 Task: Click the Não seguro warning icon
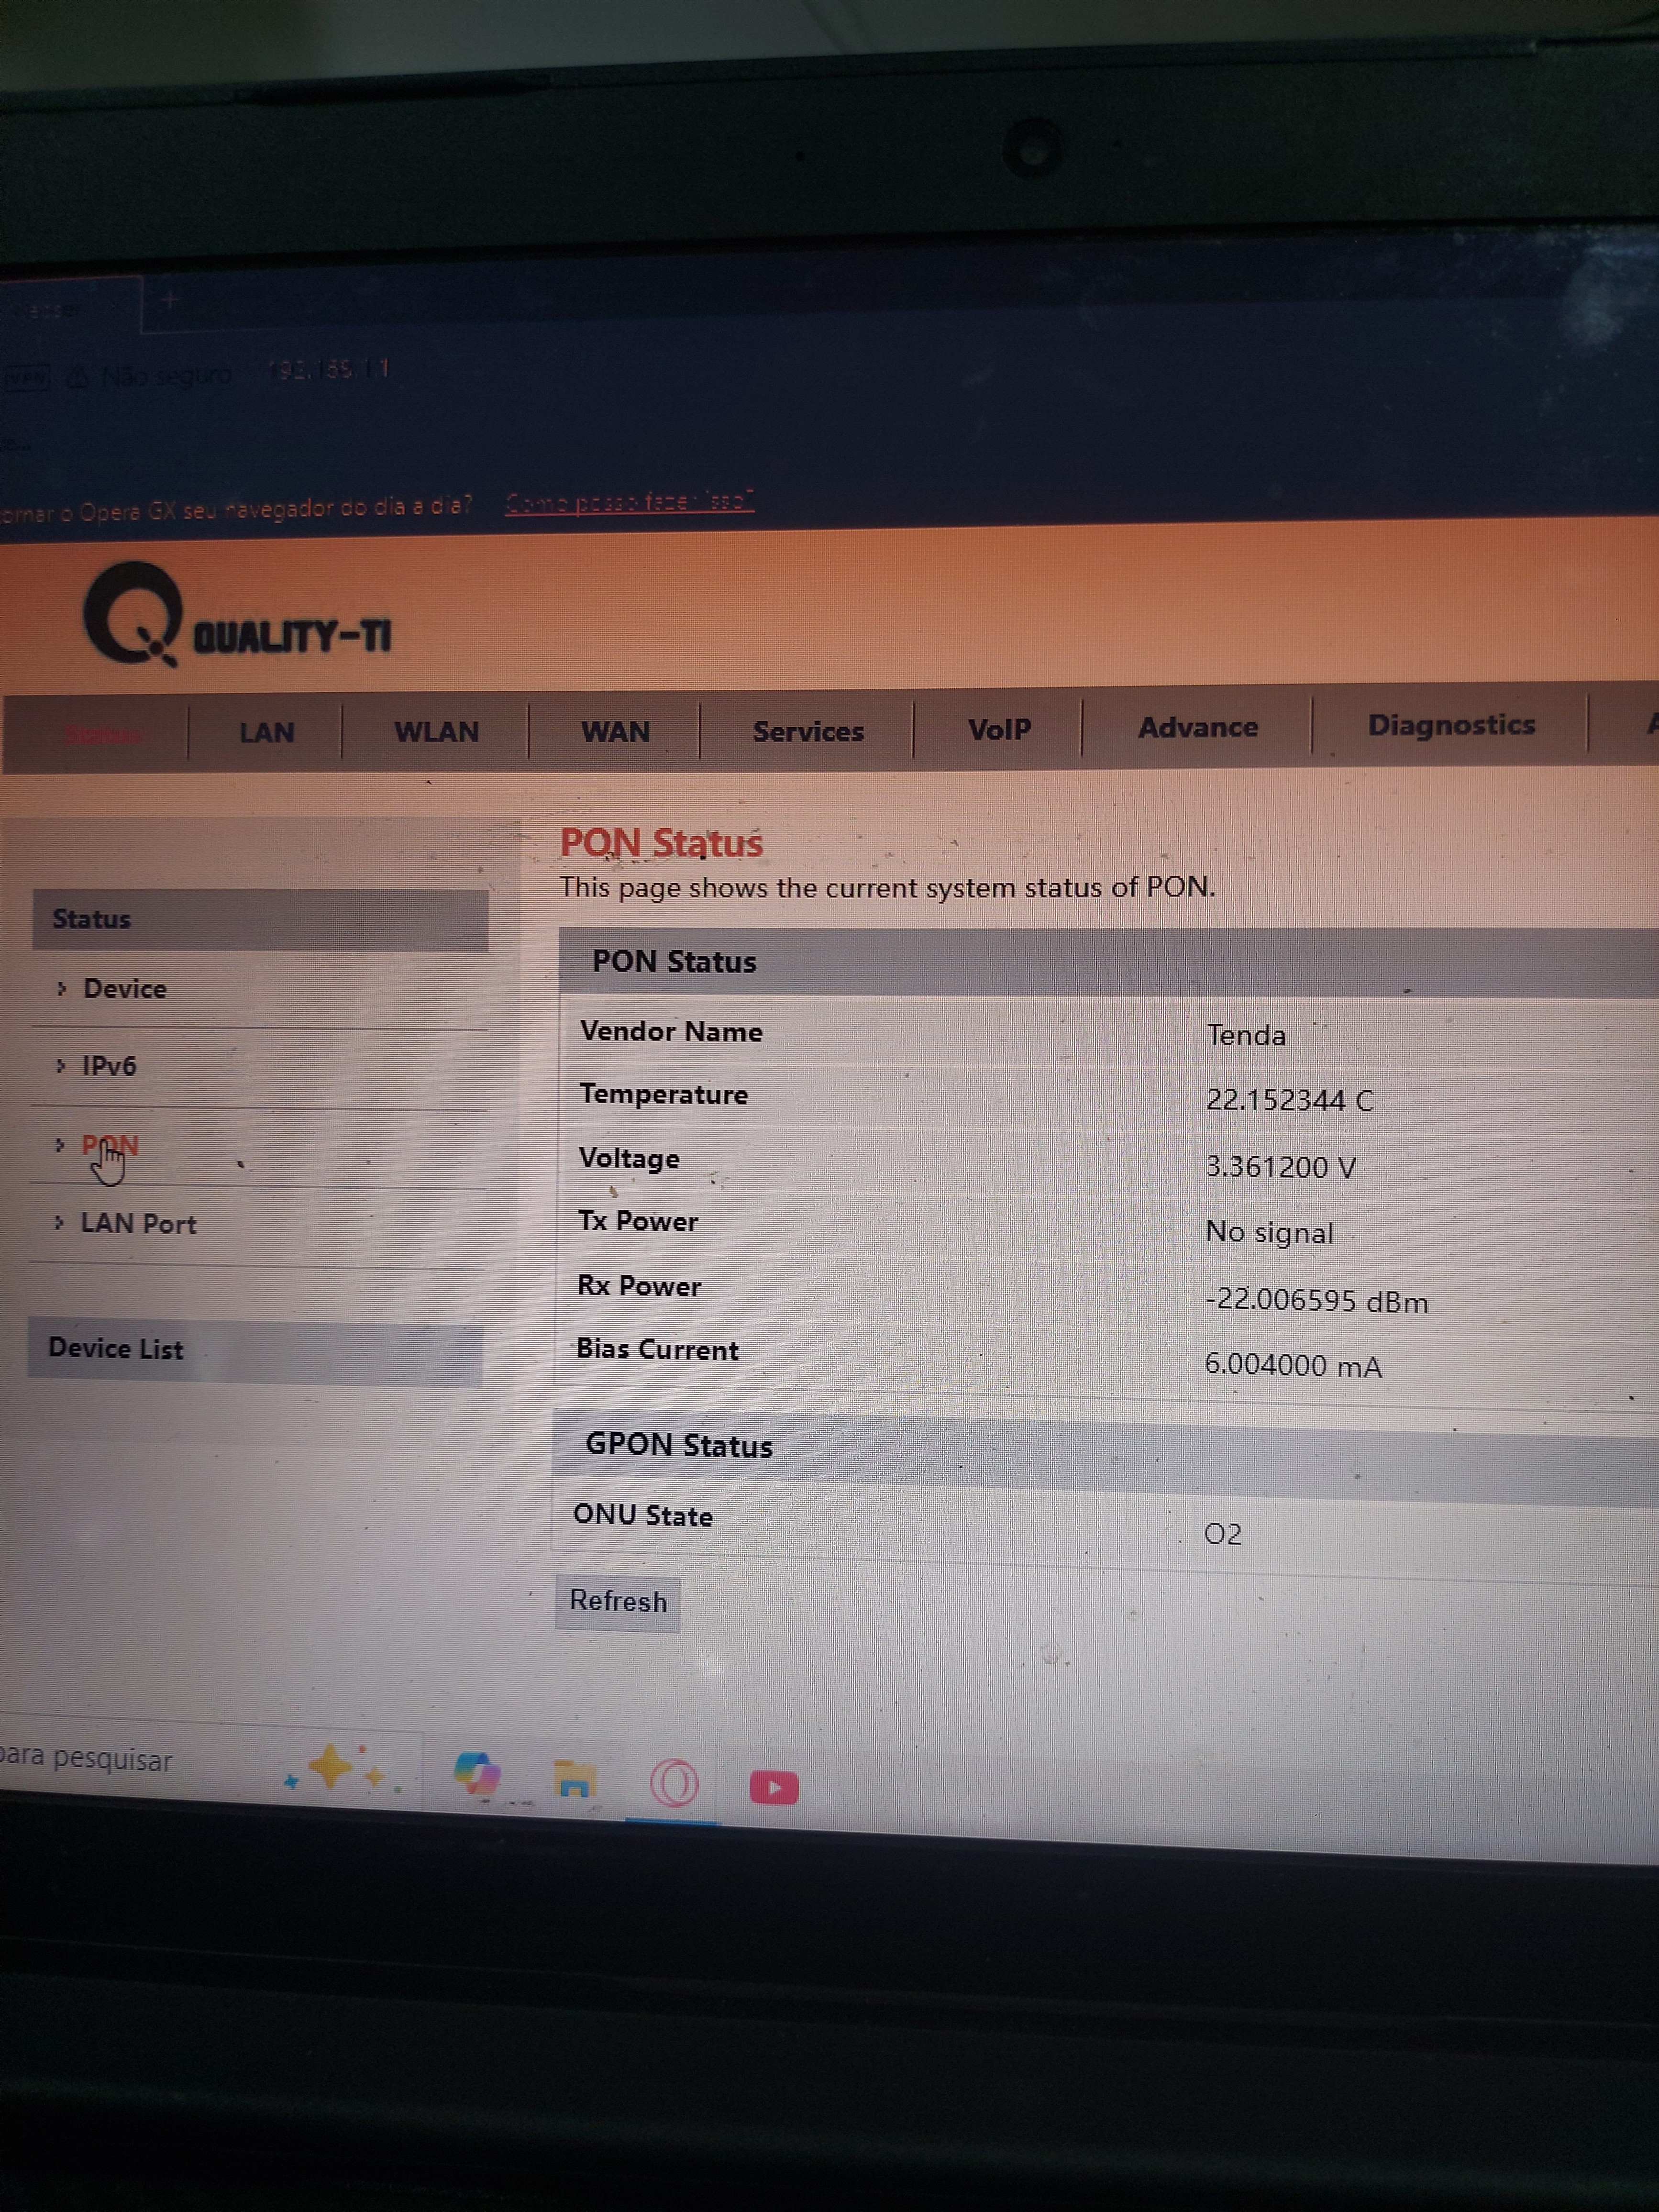click(78, 377)
